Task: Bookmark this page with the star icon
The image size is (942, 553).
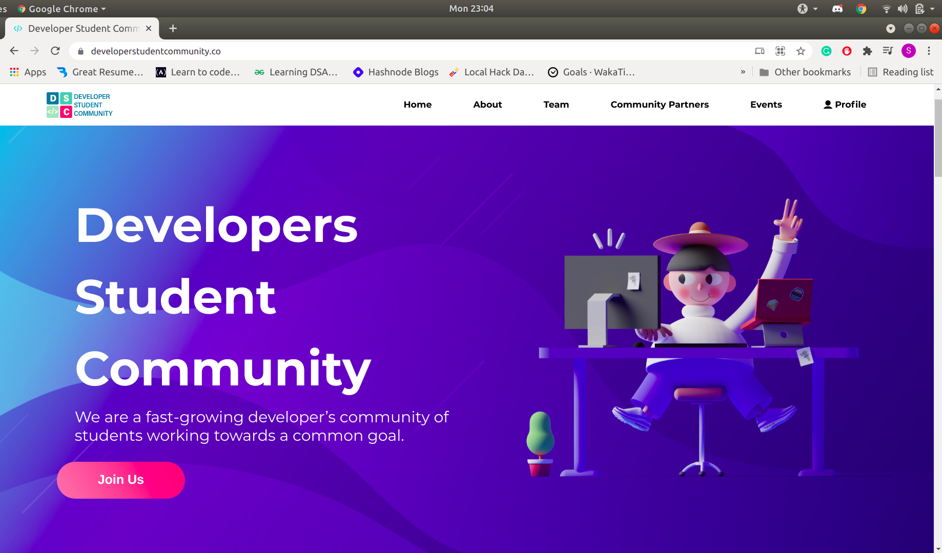Action: tap(801, 51)
